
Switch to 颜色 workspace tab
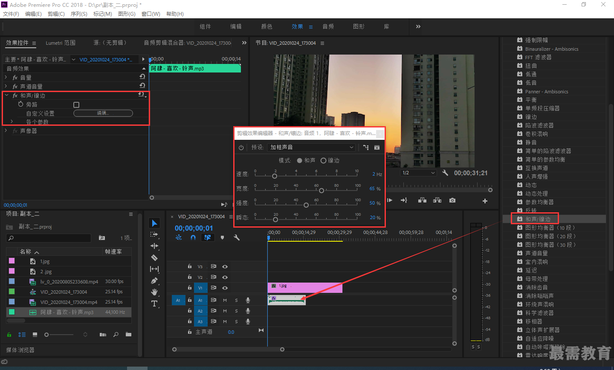[x=266, y=26]
